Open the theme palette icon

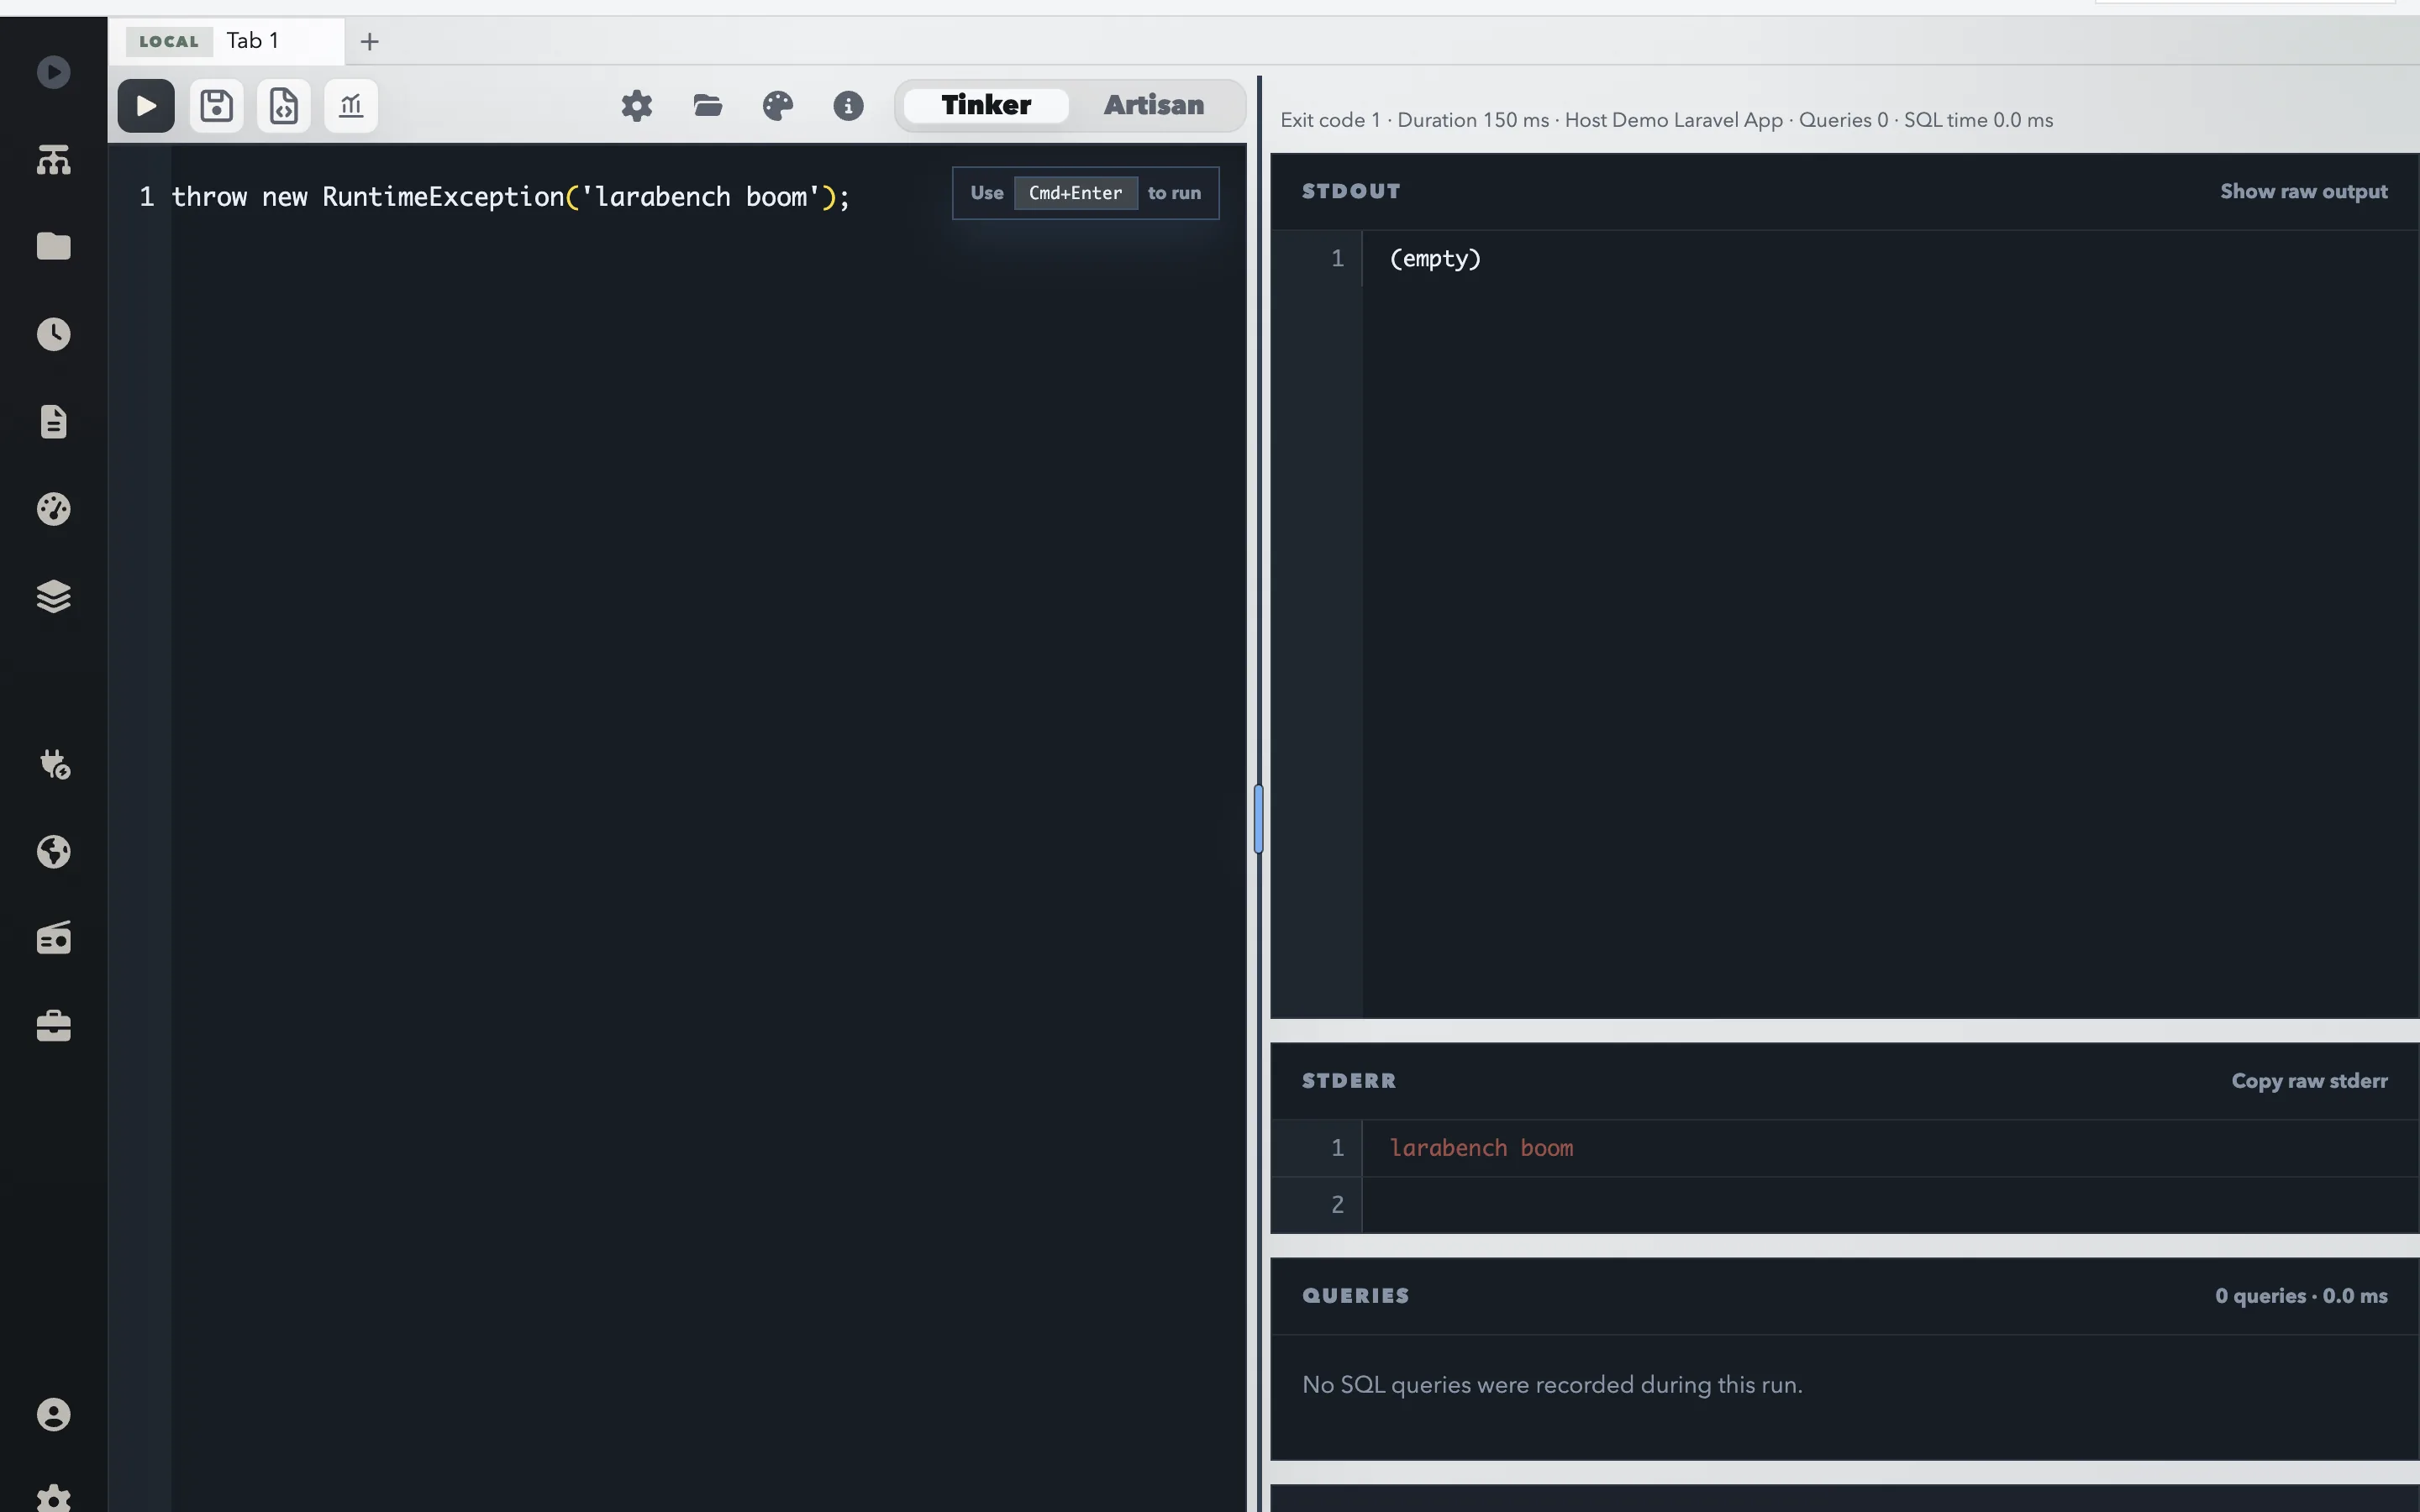tap(778, 105)
